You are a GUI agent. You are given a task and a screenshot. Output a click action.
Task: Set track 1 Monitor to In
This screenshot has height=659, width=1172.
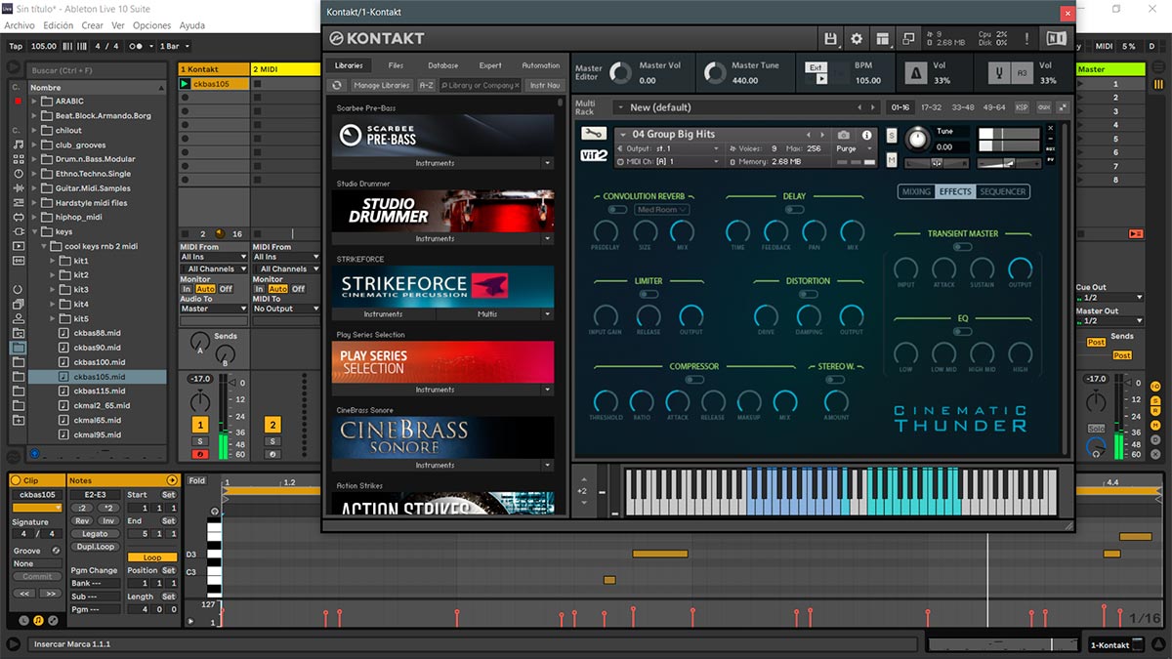pos(187,289)
